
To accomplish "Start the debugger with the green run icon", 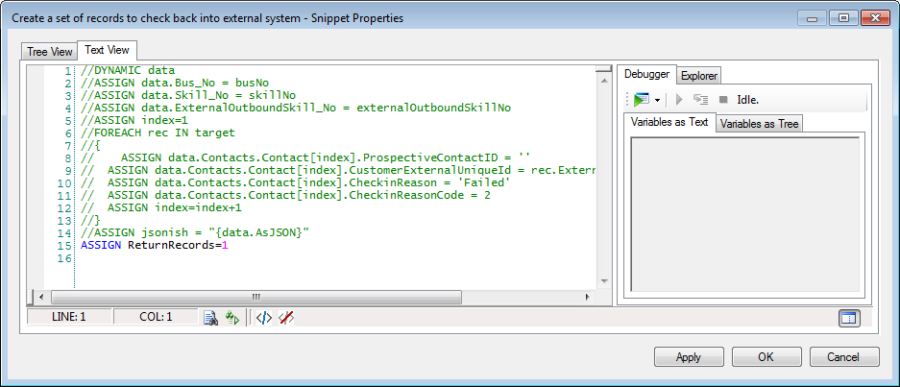I will coord(641,99).
